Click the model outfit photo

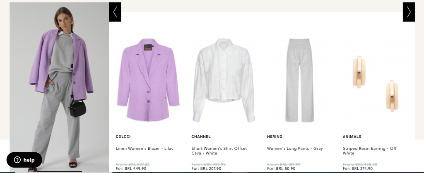[59, 87]
